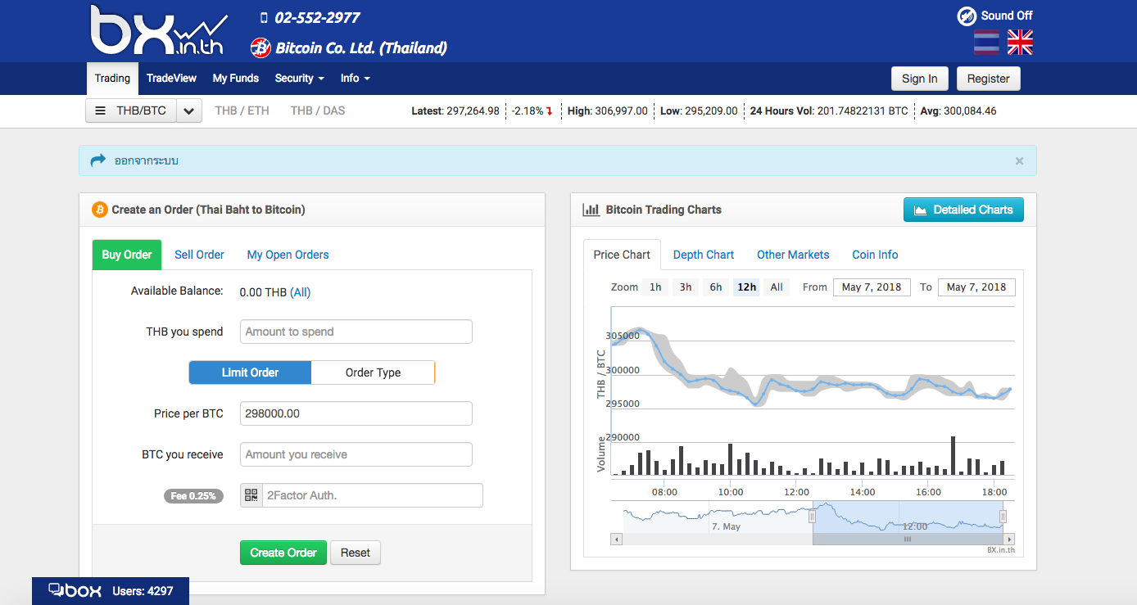The image size is (1137, 605).
Task: Click the phone icon beside 02-552-2977
Action: coord(264,17)
